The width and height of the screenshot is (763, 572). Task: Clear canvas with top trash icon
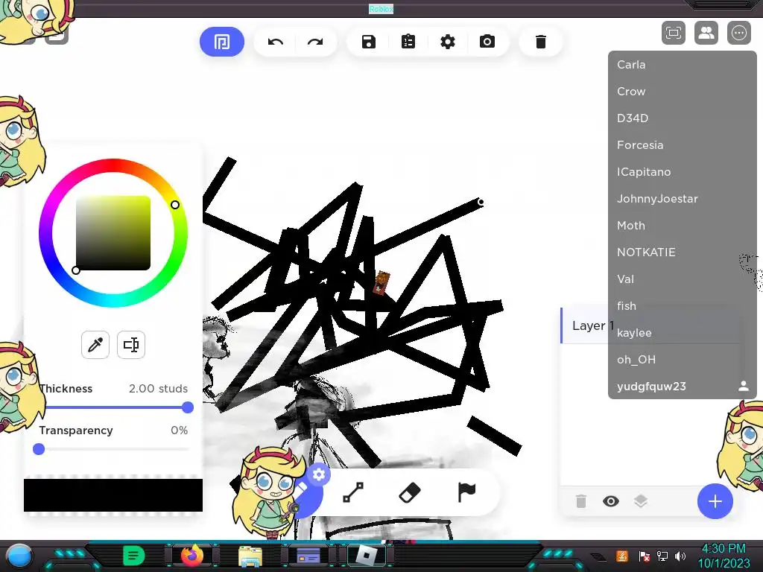pyautogui.click(x=541, y=42)
